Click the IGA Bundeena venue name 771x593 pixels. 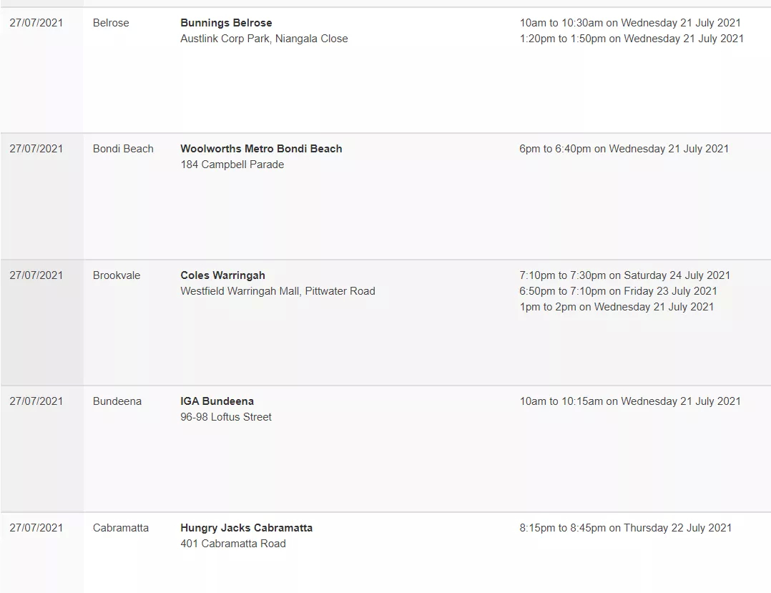(x=217, y=401)
